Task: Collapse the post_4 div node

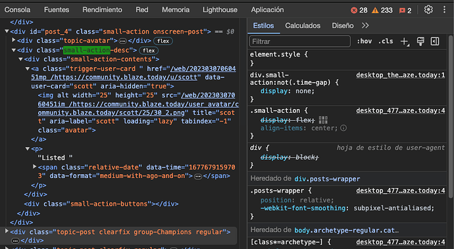Action: pyautogui.click(x=7, y=32)
